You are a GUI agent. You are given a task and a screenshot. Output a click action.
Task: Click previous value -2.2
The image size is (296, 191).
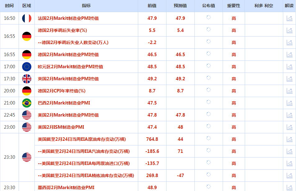(152, 42)
